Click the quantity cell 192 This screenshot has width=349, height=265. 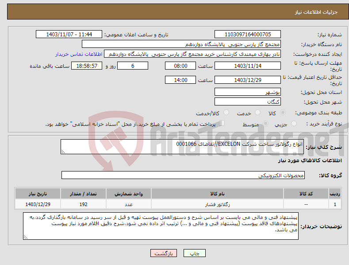click(x=83, y=204)
